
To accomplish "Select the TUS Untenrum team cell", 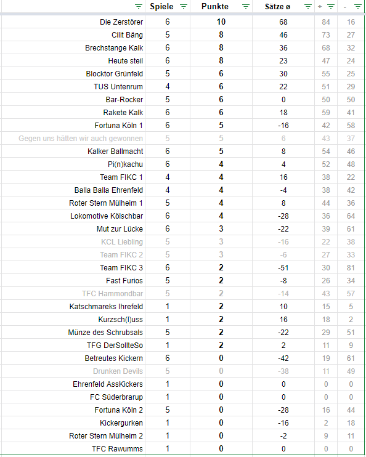I will [73, 87].
